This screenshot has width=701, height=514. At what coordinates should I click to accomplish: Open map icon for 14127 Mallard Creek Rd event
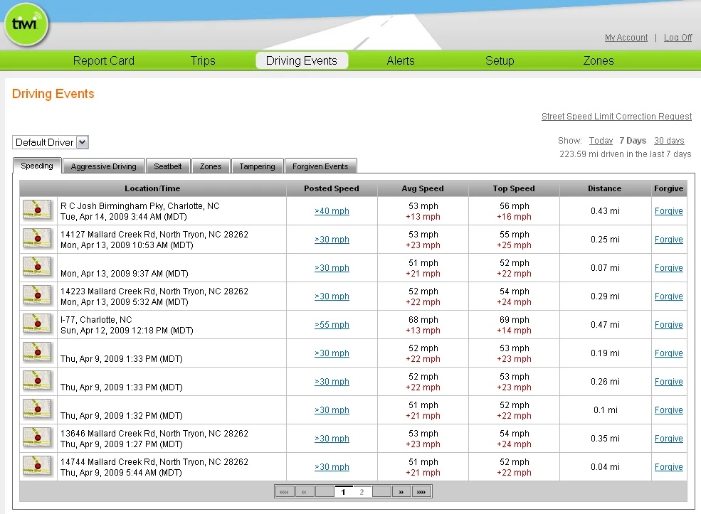click(38, 239)
